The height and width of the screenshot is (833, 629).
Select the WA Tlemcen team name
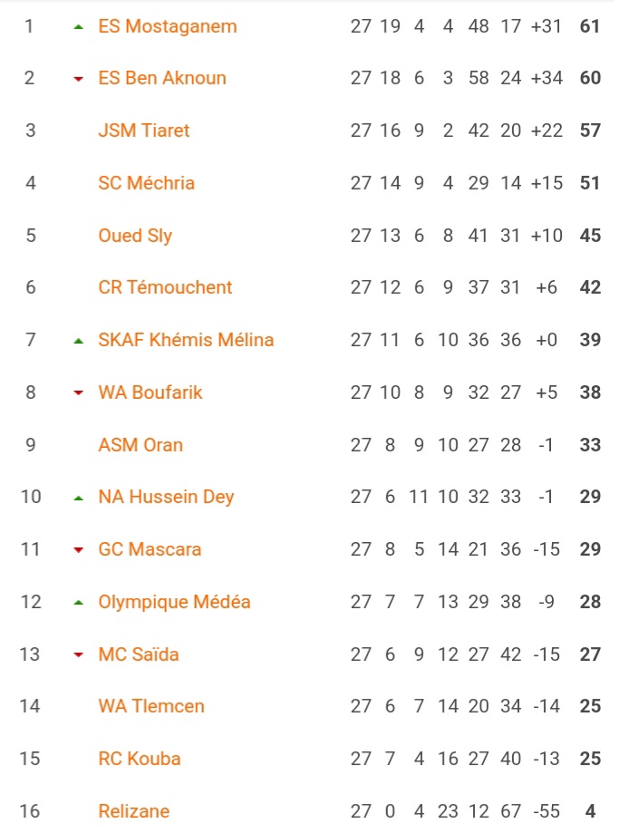point(151,706)
